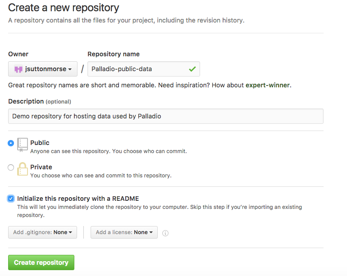Screen dimensions: 347x276
Task: Click the Description input field
Action: tap(166, 116)
